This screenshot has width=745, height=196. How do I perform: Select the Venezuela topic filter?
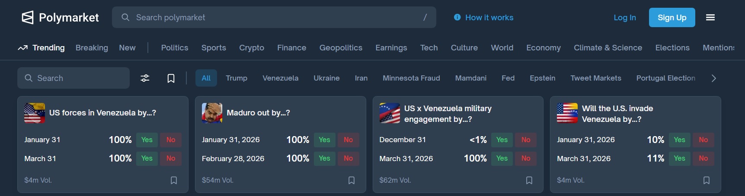280,78
